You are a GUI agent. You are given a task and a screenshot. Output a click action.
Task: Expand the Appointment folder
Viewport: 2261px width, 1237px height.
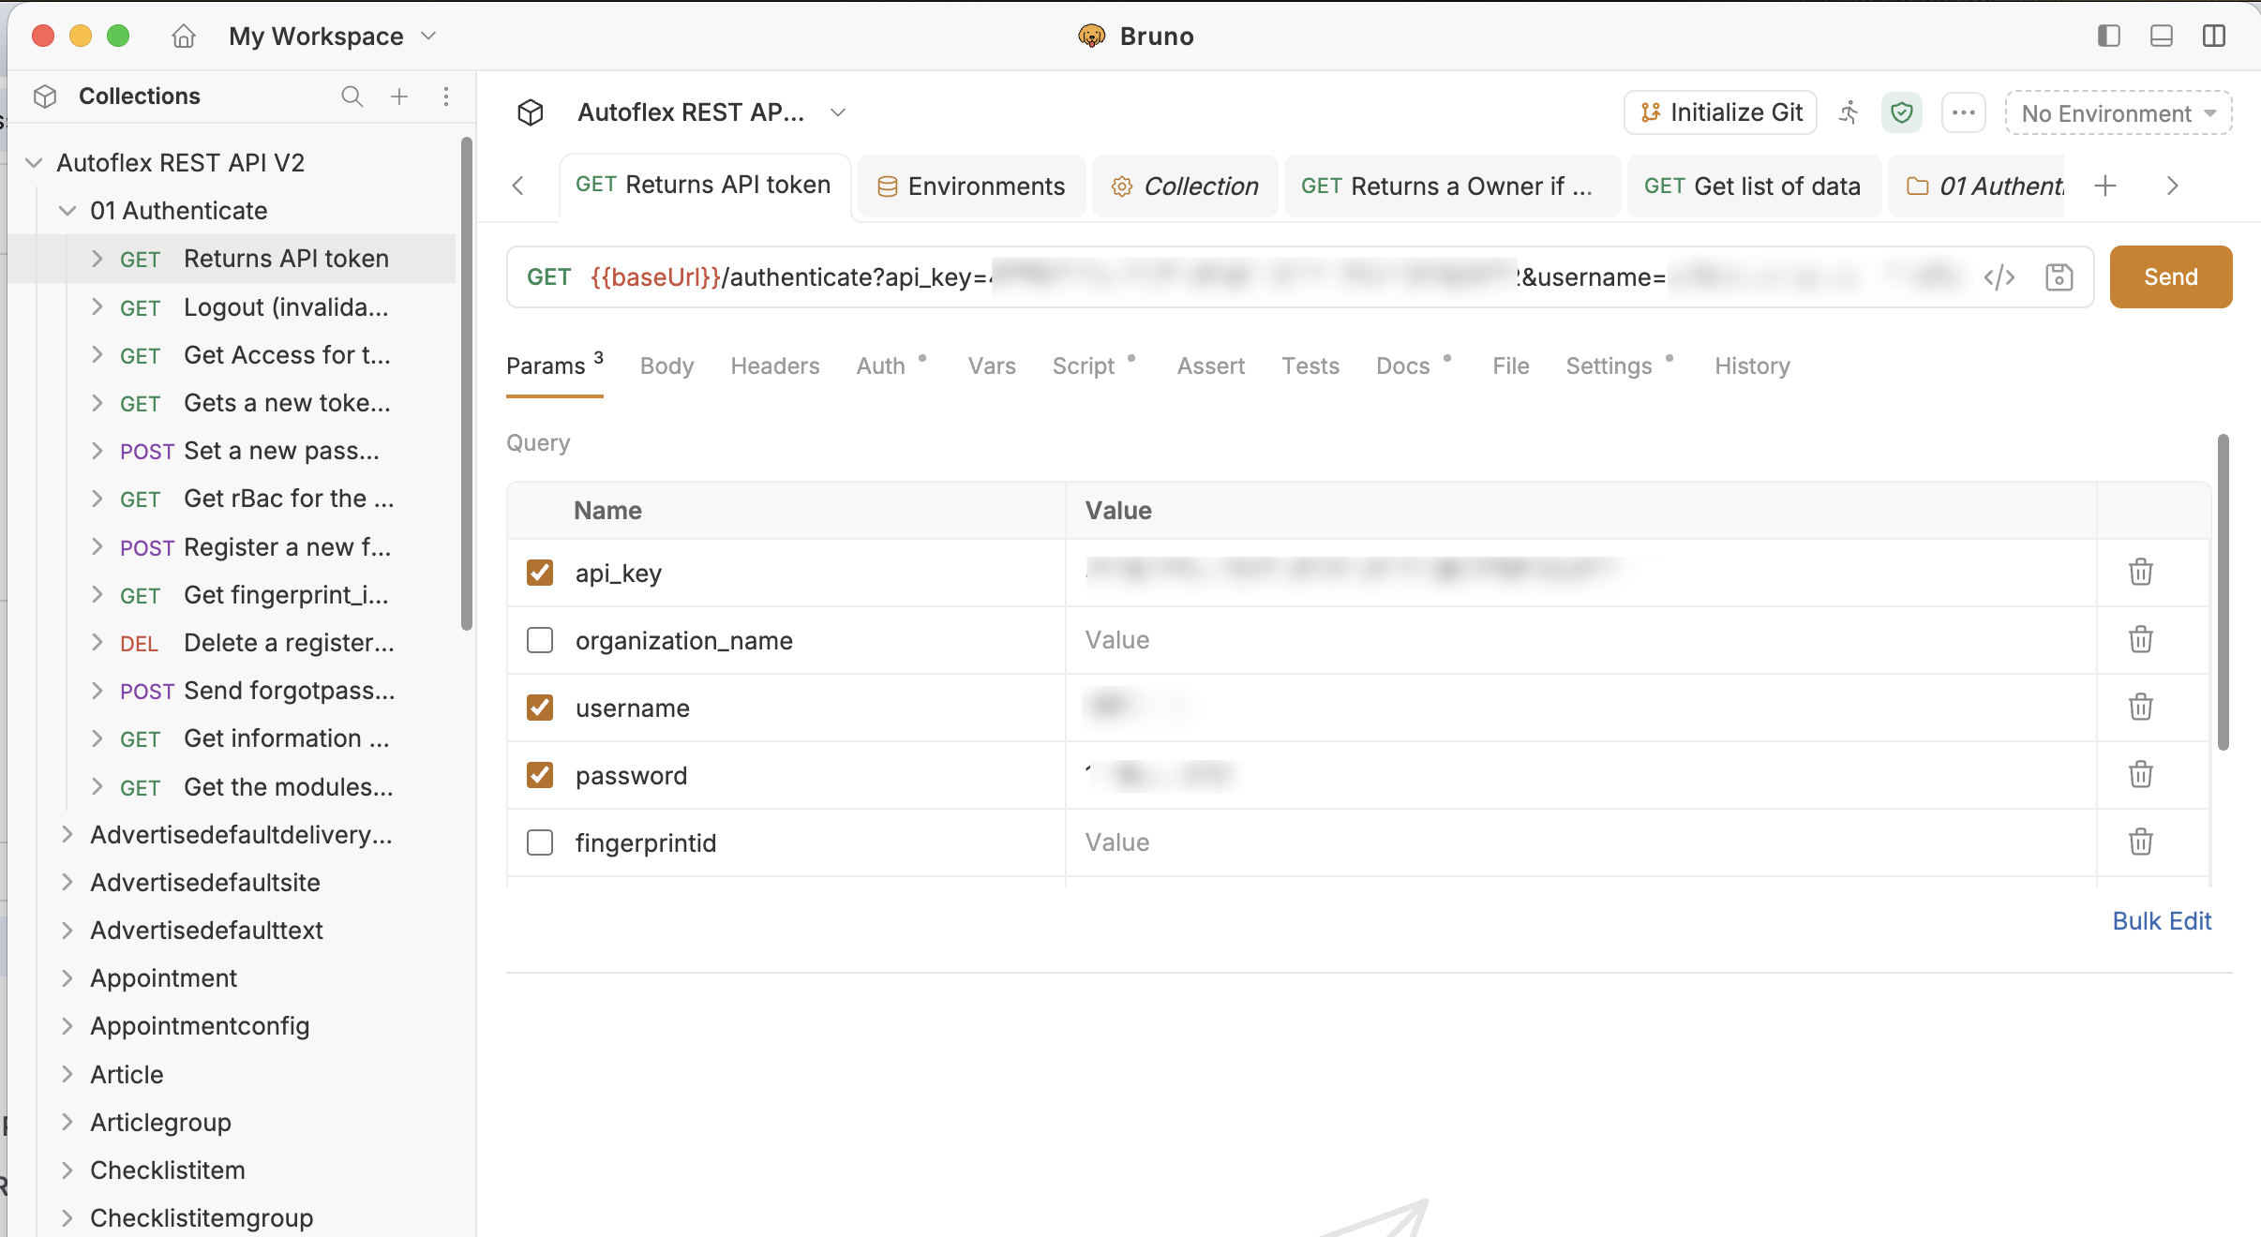pyautogui.click(x=67, y=978)
